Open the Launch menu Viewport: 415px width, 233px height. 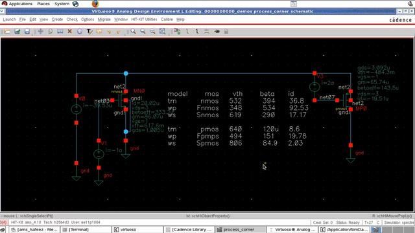click(x=9, y=19)
